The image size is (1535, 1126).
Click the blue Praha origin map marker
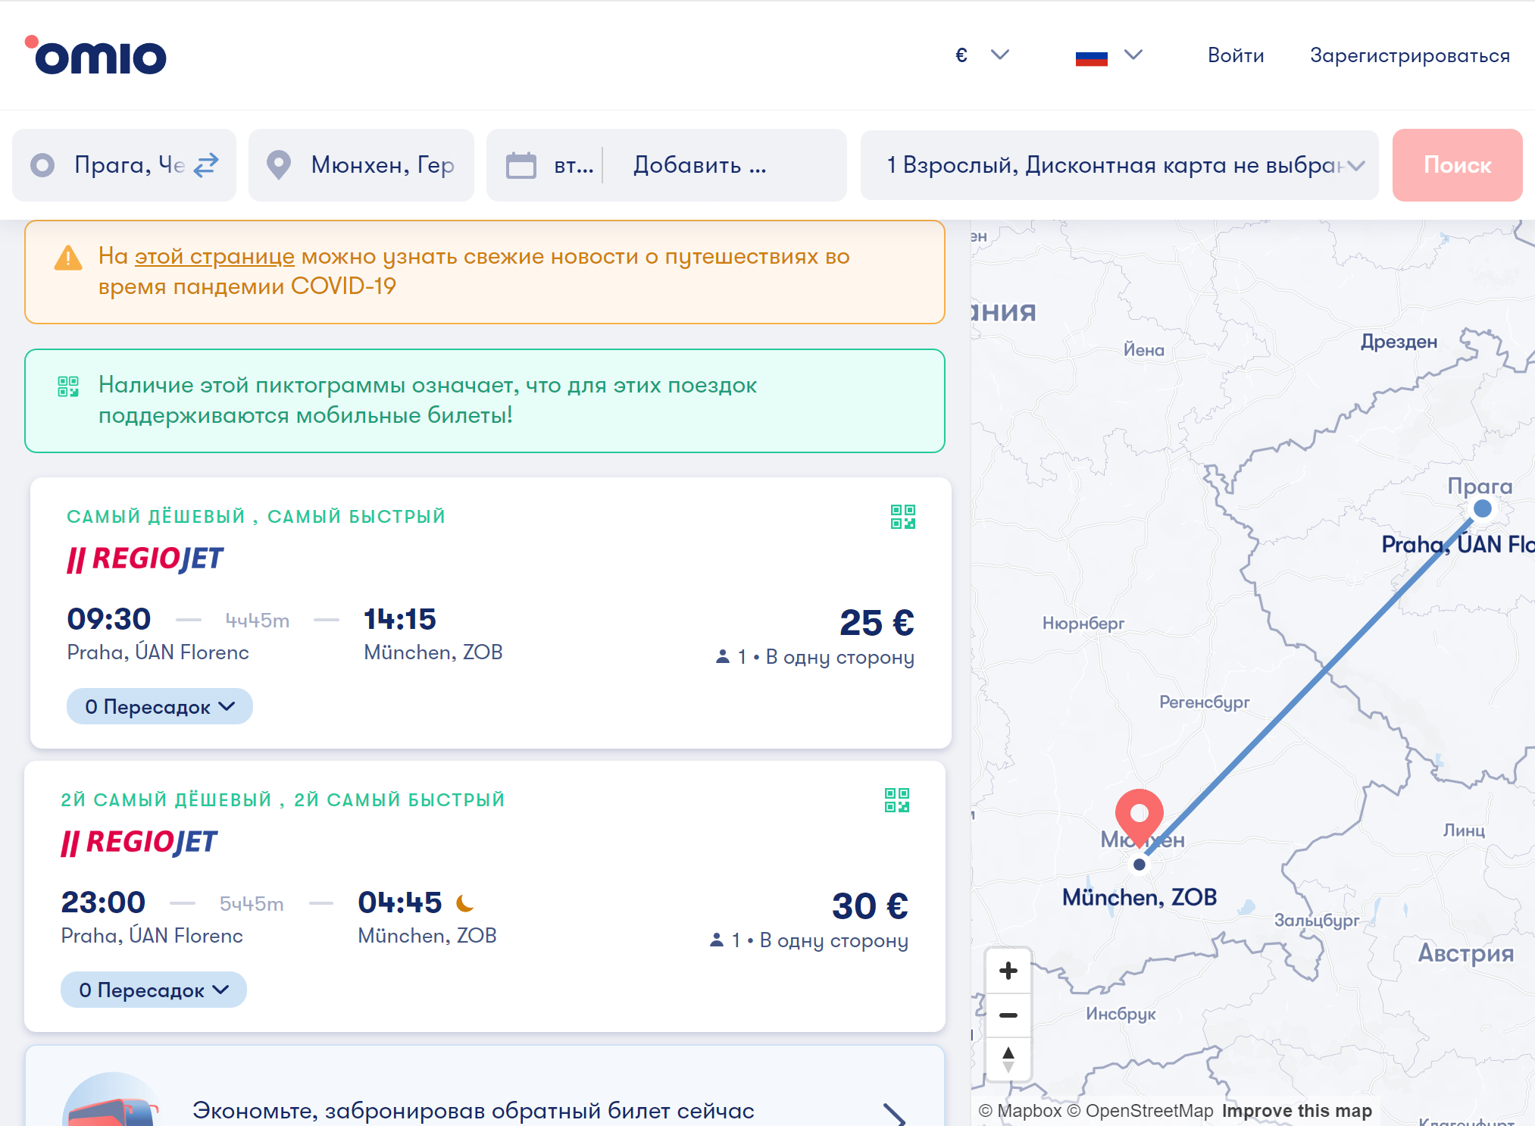tap(1483, 508)
